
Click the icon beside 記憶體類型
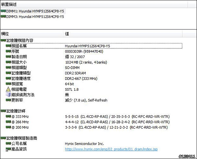(8, 73)
